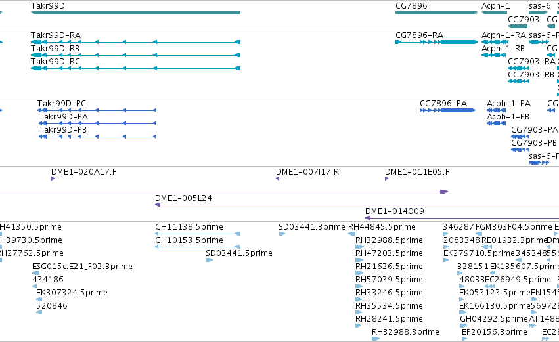
Task: Select the Acph-1-RB transcript label
Action: [503, 49]
